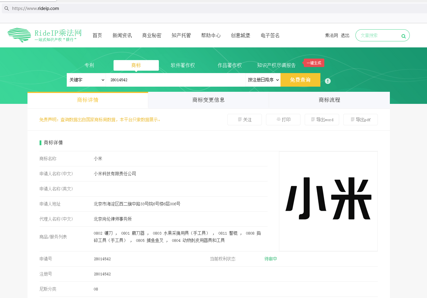Viewport: 427px width, 298px height.
Task: Click the 打印 print button
Action: click(283, 120)
